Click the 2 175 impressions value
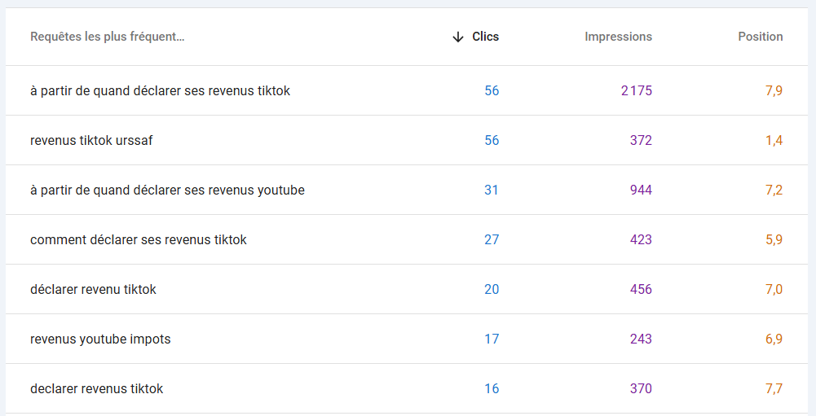 [x=637, y=91]
